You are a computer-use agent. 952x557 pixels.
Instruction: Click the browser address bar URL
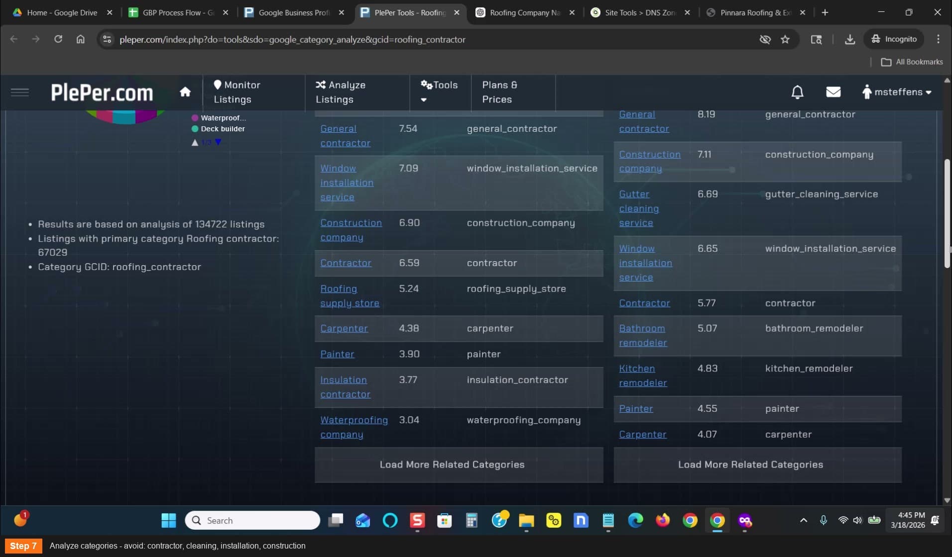point(292,39)
